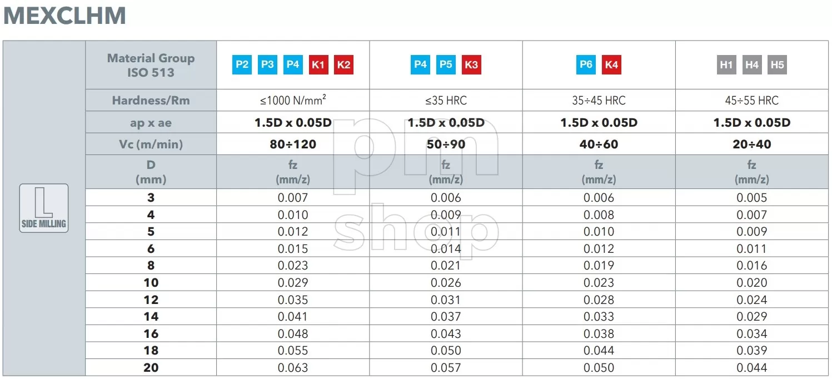Click the Vc value 80÷120
The width and height of the screenshot is (832, 379).
pos(293,144)
